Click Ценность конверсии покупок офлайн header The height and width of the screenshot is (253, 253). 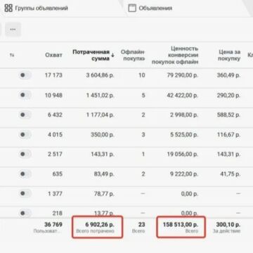[175, 56]
